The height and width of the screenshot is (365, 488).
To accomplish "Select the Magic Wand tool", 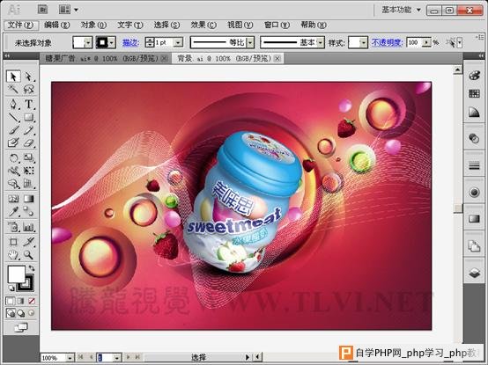I will pyautogui.click(x=13, y=90).
